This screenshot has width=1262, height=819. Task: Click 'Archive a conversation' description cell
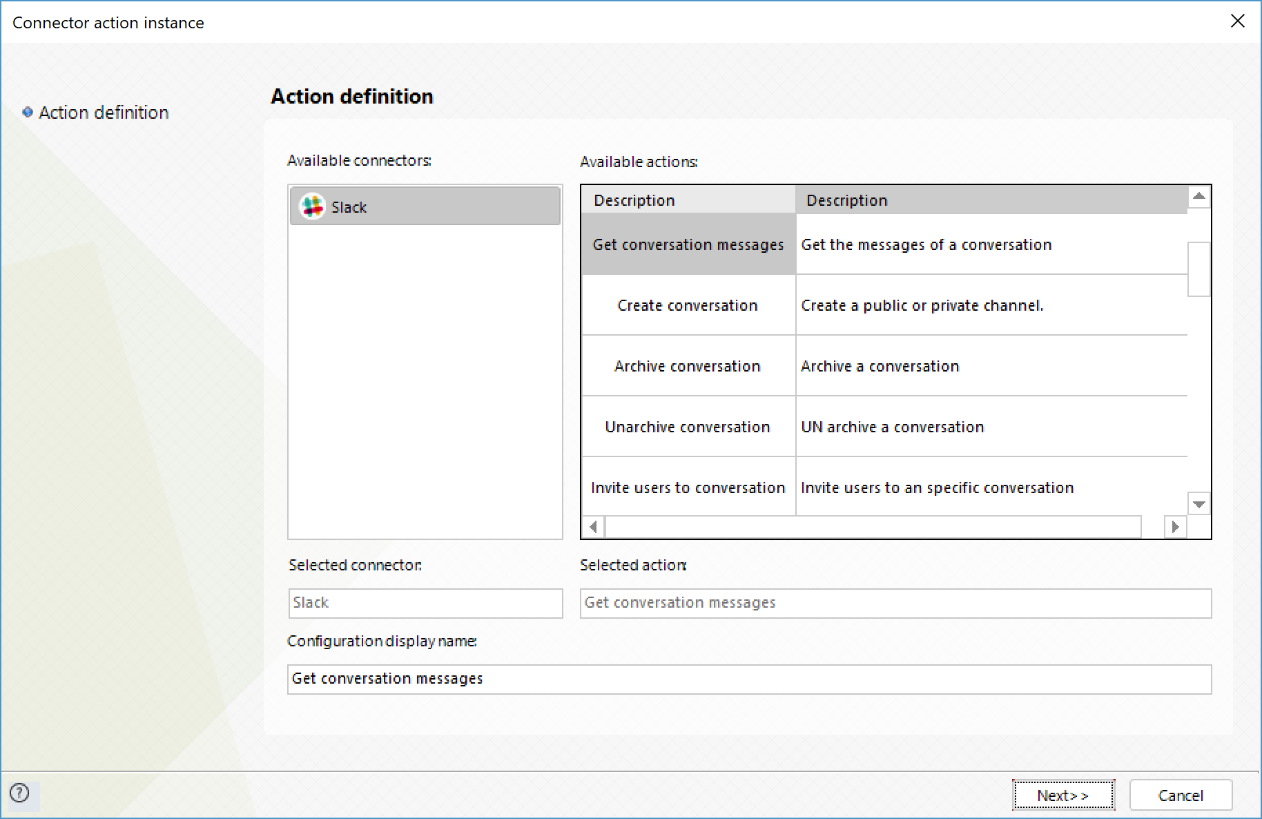coord(991,366)
